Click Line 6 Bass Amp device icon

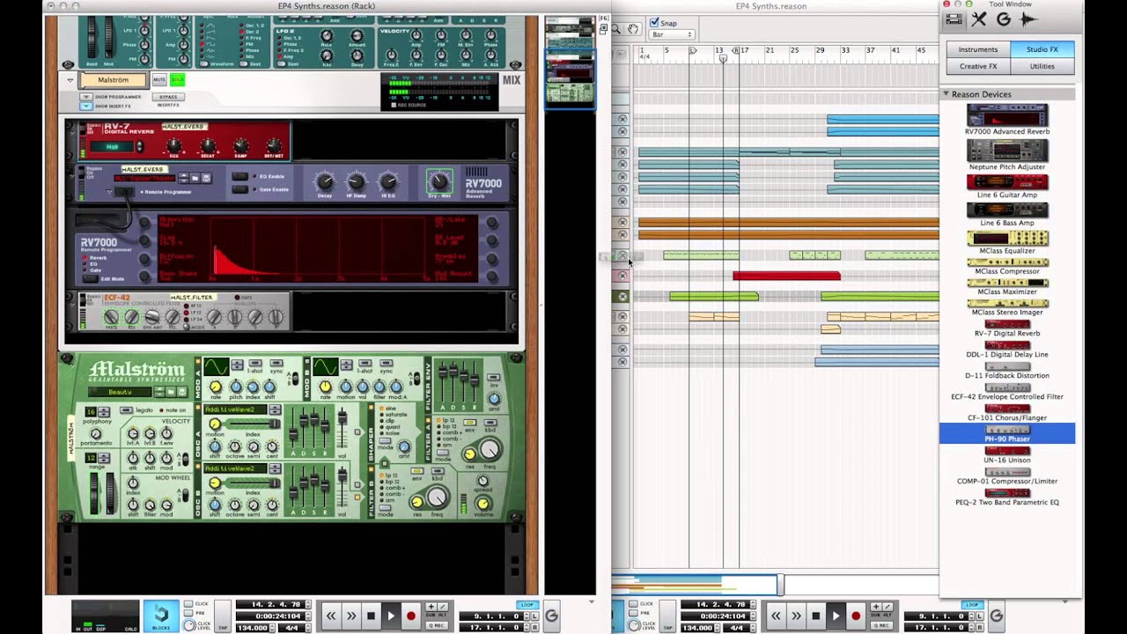tap(1007, 210)
